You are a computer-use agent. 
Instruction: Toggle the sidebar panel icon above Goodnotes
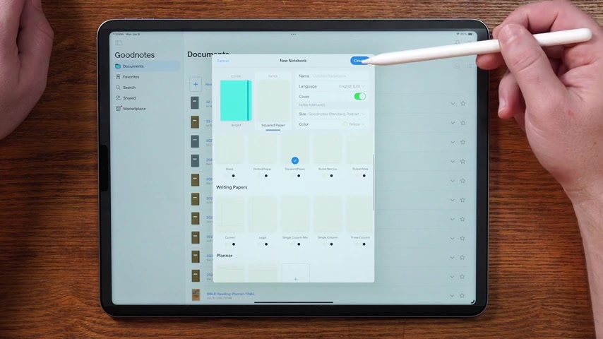coord(119,43)
